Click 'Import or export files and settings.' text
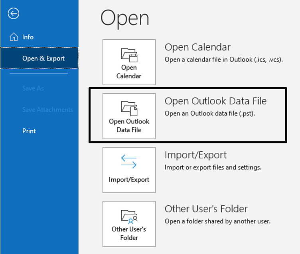 [x=213, y=167]
